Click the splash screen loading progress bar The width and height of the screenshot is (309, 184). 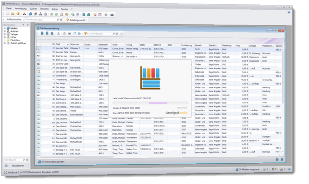(150, 103)
